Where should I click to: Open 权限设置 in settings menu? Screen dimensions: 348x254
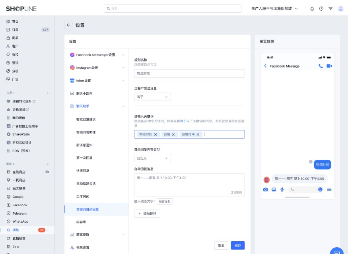(x=83, y=248)
